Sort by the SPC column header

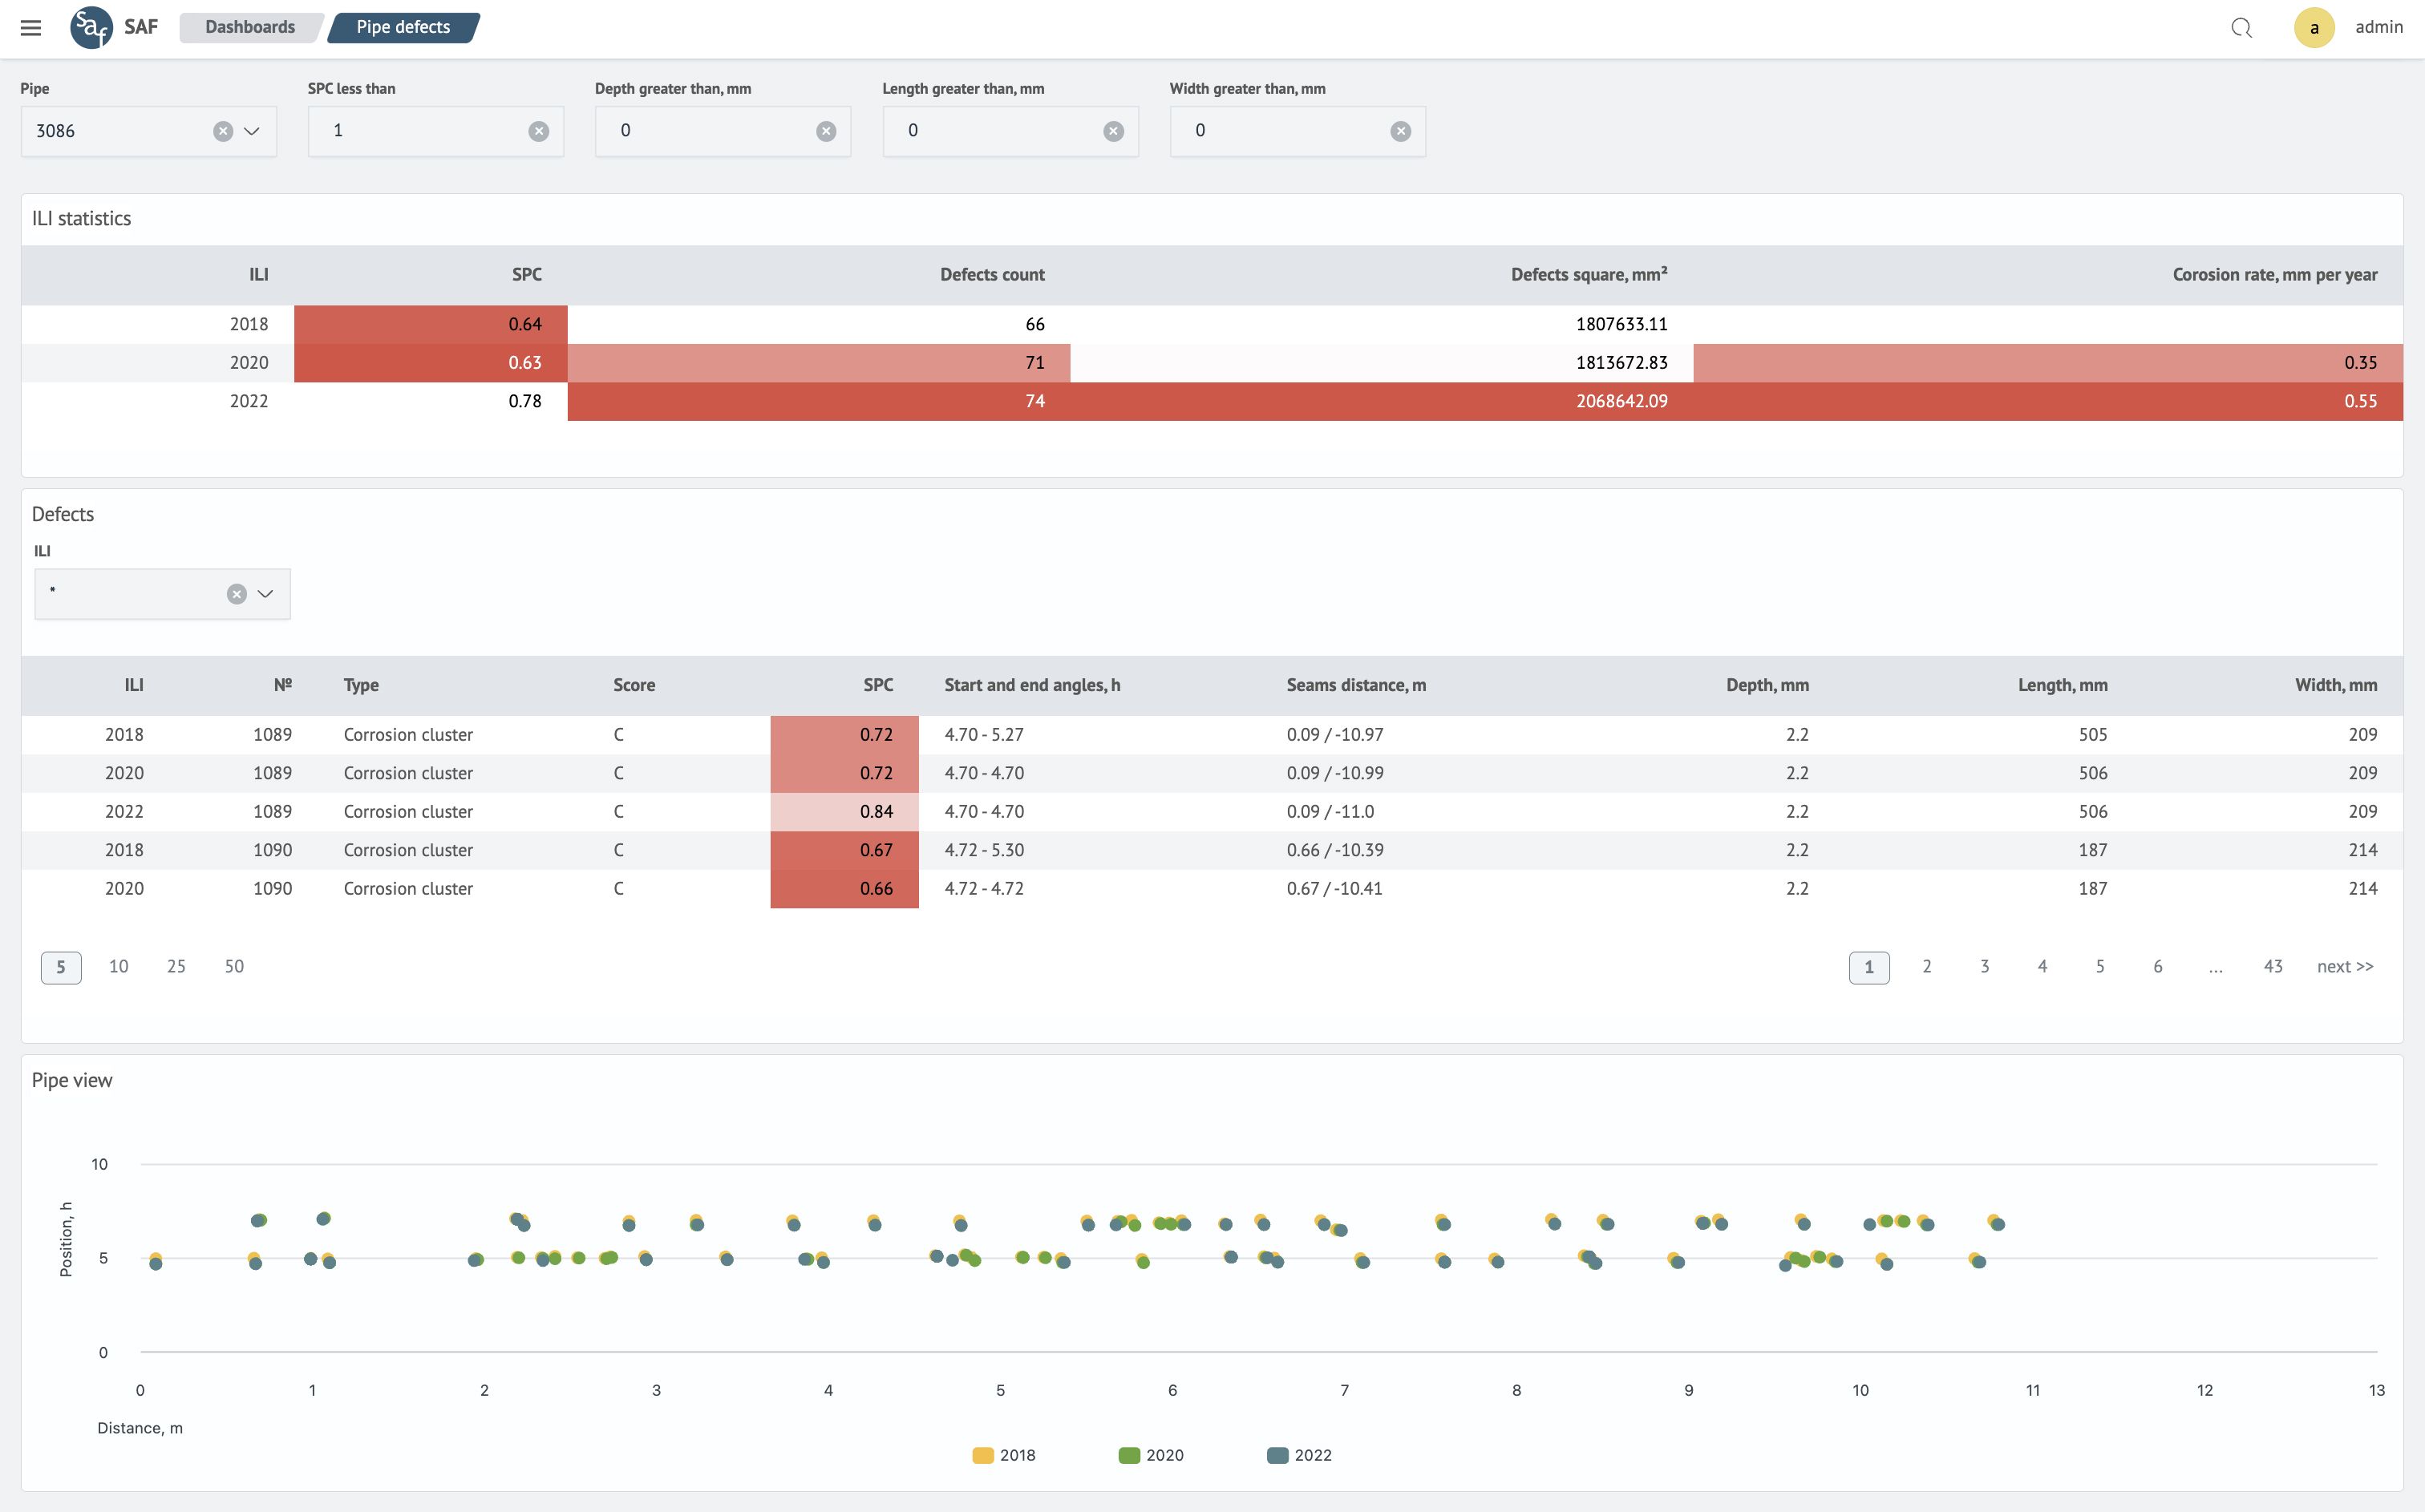click(x=877, y=685)
